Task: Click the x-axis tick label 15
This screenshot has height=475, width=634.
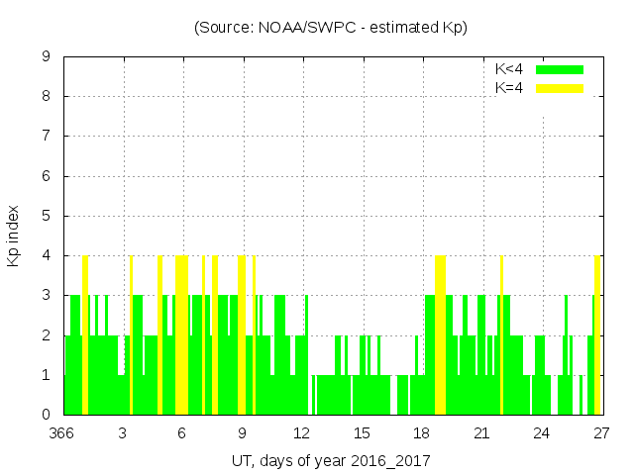Action: click(363, 432)
